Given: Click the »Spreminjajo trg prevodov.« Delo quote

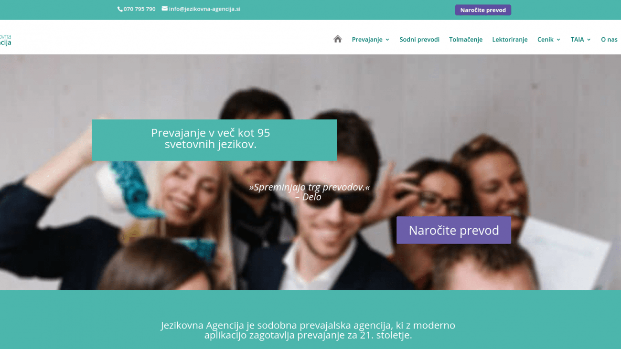Looking at the screenshot, I should coord(310,192).
